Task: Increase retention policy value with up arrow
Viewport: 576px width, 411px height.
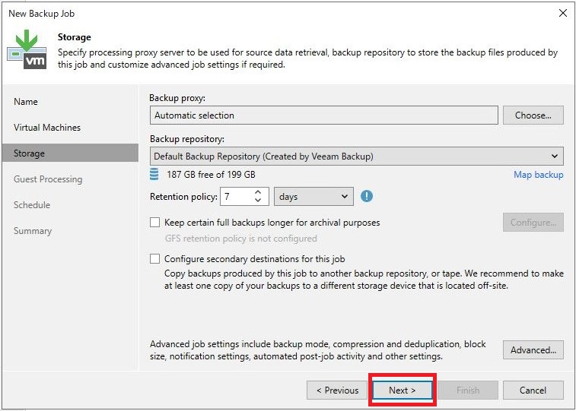Action: coord(258,192)
